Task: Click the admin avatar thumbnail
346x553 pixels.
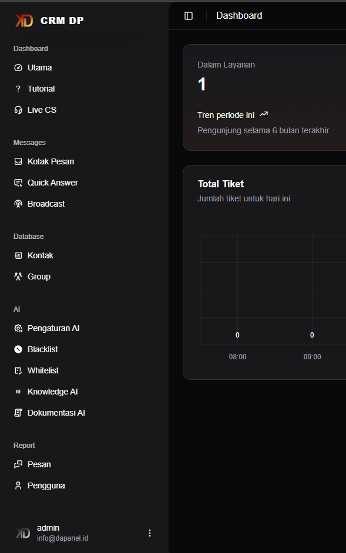Action: coord(23,533)
